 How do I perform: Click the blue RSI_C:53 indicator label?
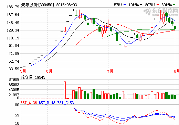coord(66,103)
